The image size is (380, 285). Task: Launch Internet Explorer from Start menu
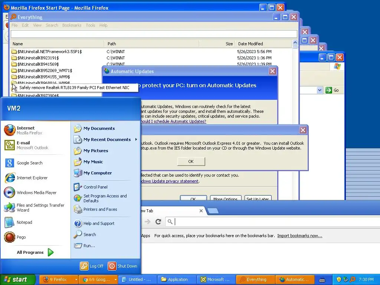point(26,178)
